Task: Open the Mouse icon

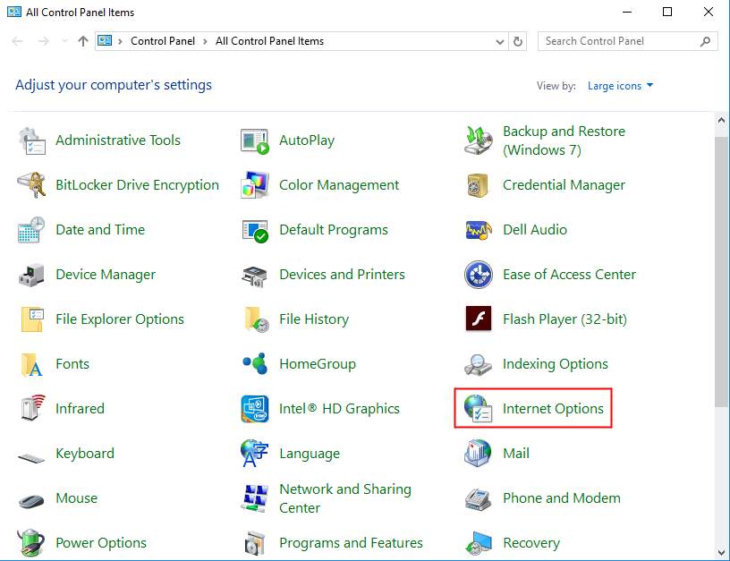Action: point(31,498)
